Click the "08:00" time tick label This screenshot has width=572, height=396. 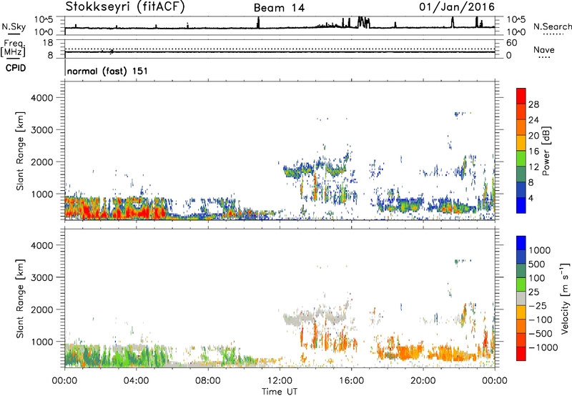(208, 381)
